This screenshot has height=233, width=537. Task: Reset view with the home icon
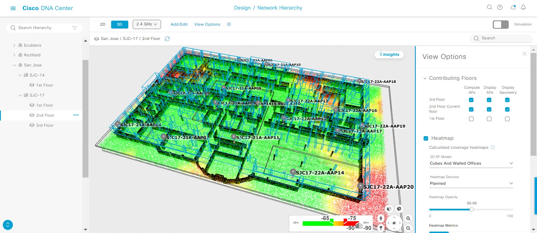pyautogui.click(x=394, y=223)
